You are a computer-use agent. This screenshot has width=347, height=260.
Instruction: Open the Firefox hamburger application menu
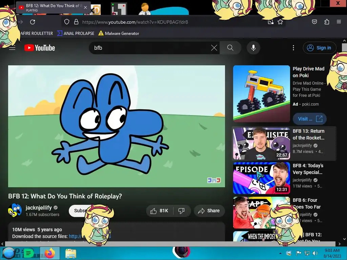click(x=339, y=22)
